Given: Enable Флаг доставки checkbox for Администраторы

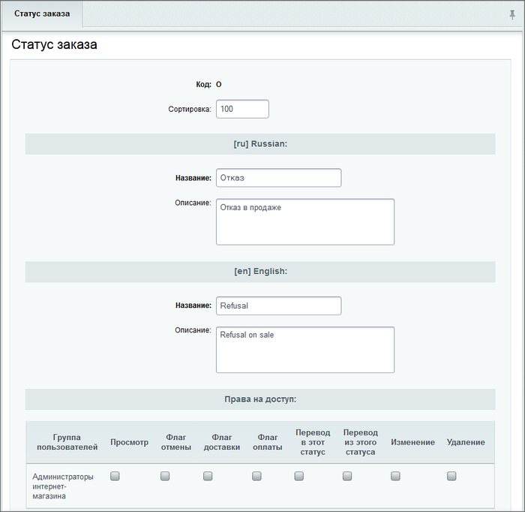Looking at the screenshot, I should tap(208, 476).
